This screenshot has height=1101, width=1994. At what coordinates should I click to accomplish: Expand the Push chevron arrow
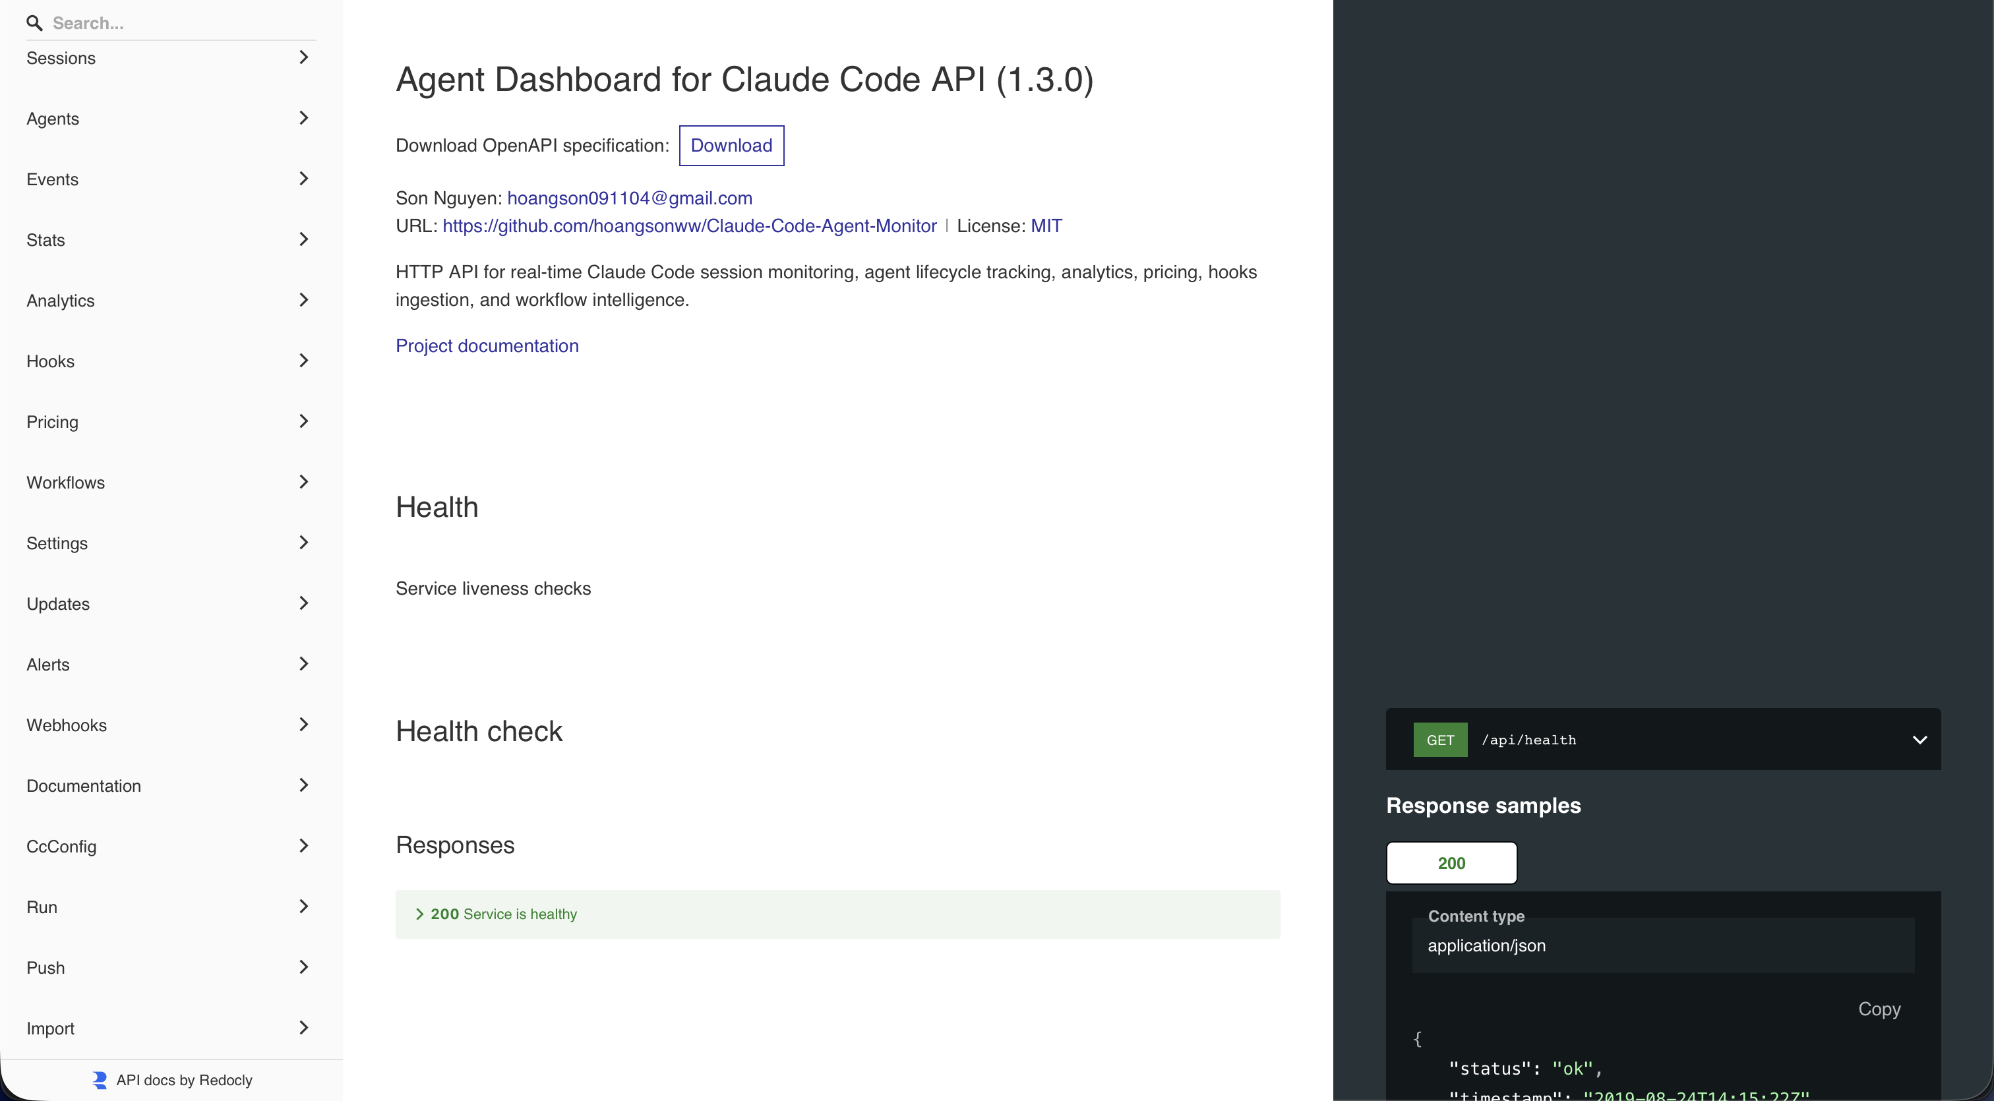point(303,967)
